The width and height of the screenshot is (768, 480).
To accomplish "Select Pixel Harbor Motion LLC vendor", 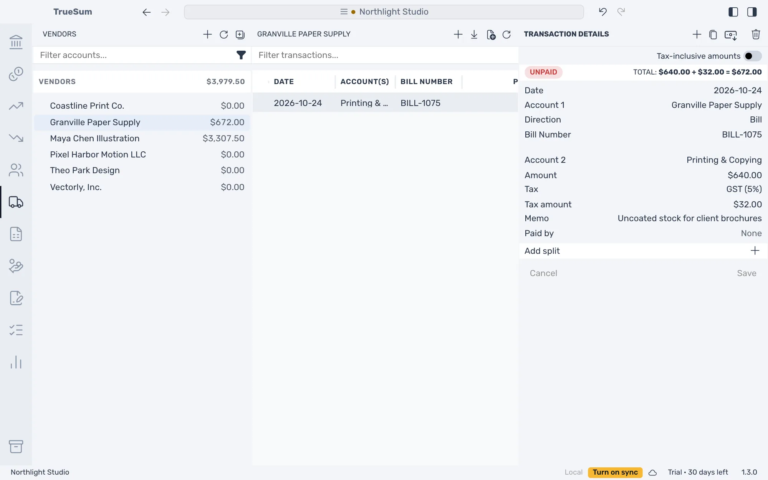I will tap(142, 155).
